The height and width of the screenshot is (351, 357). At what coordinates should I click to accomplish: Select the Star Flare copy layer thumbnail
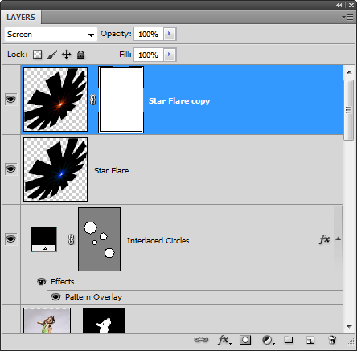(55, 100)
